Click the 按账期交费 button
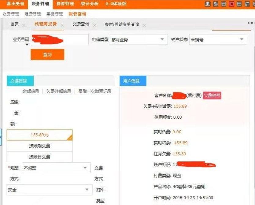 (x=39, y=146)
